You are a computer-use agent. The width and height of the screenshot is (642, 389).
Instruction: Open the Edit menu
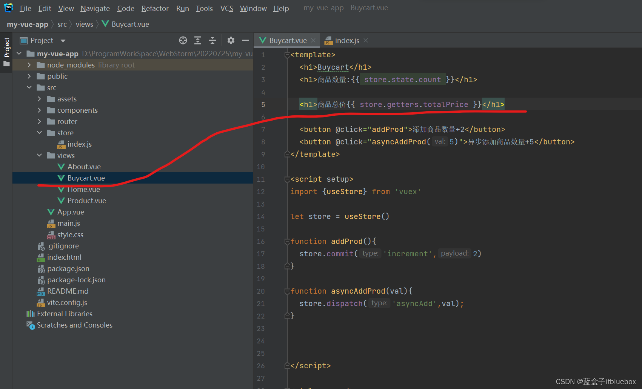tap(45, 8)
